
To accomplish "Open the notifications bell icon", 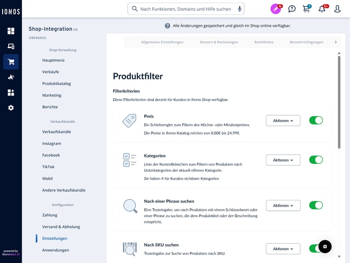I will [x=322, y=9].
